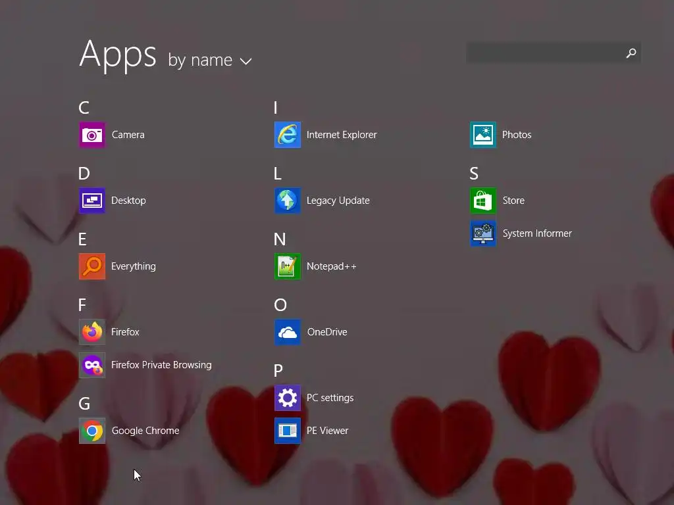Screen dimensions: 674x505
Task: Click the 'Photos' label text
Action: (517, 135)
